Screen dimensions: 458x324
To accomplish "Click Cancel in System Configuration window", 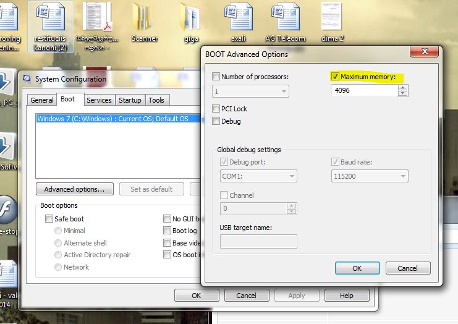I will pyautogui.click(x=246, y=296).
